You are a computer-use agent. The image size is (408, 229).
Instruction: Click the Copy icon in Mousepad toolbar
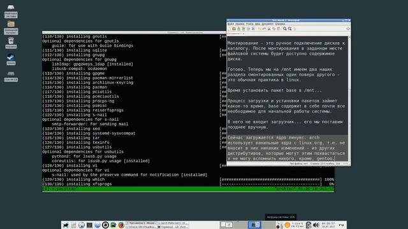pos(274,29)
